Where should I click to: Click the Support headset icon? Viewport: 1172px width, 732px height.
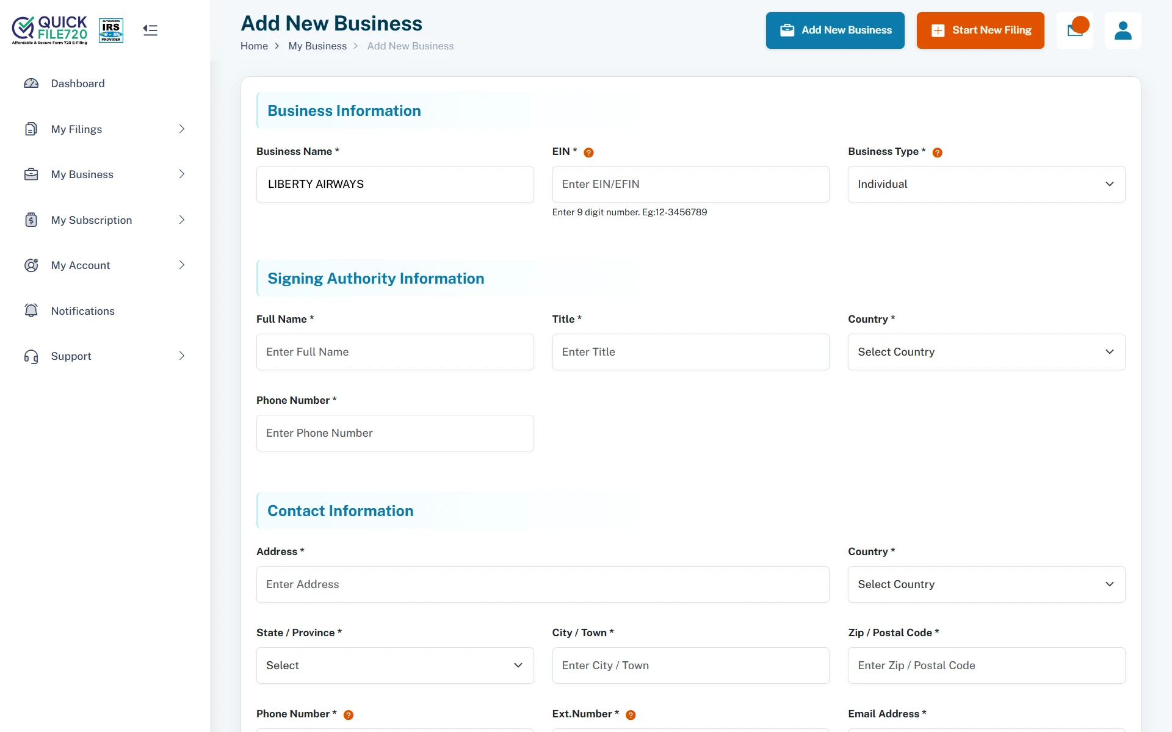(x=31, y=356)
